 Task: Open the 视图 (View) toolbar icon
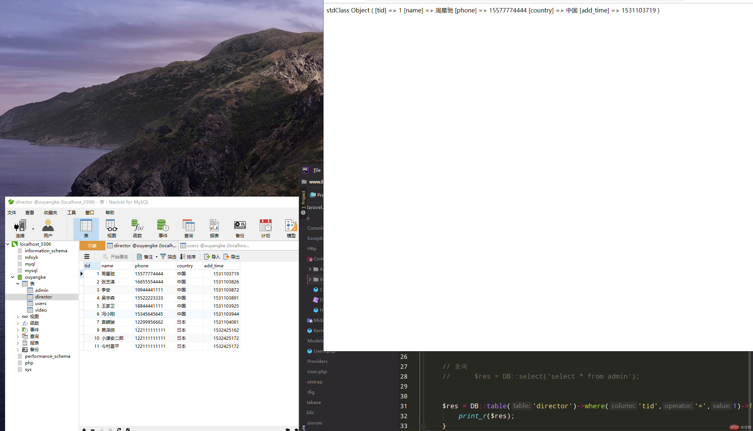tap(112, 229)
